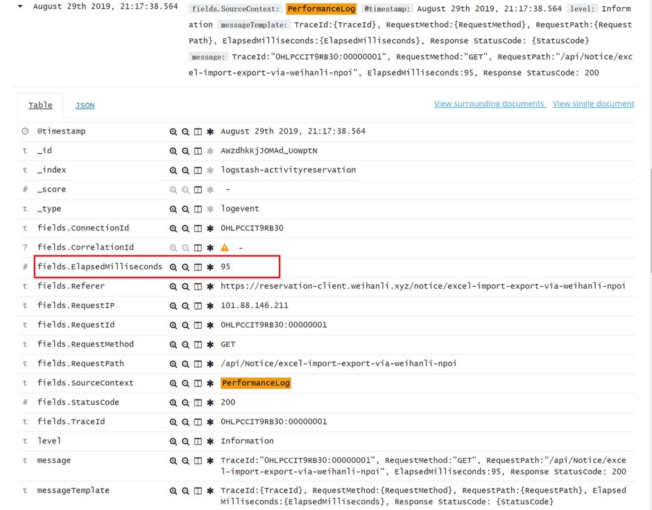This screenshot has width=652, height=510.
Task: Toggle fields.SourceContext column in table
Action: coord(198,383)
